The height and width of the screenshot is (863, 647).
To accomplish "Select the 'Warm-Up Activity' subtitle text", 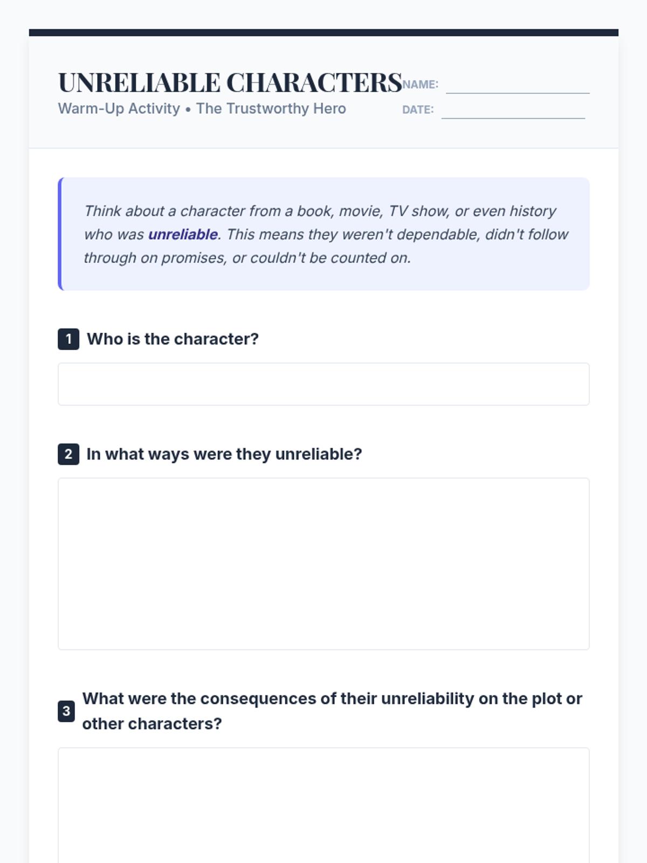I will click(119, 108).
